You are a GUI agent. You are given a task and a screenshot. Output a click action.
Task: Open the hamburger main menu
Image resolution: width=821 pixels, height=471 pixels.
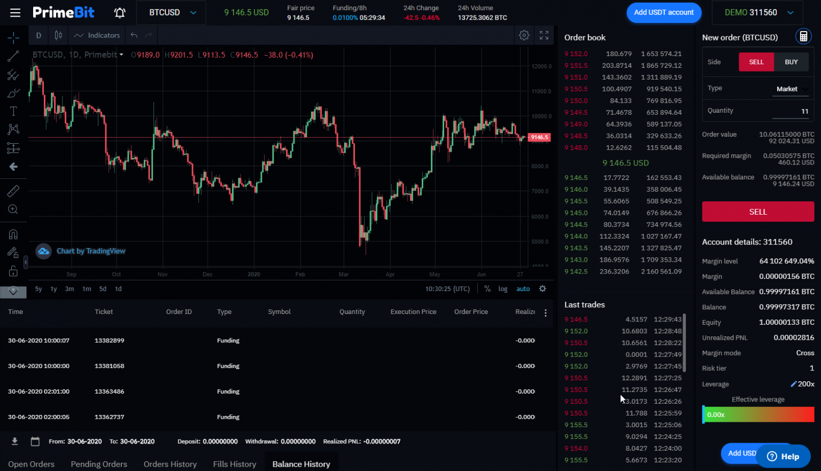pyautogui.click(x=15, y=12)
